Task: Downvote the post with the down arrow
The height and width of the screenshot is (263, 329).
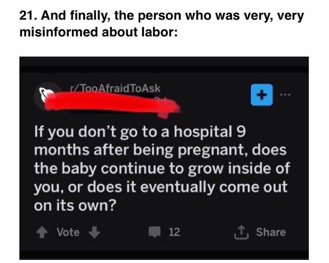Action: pyautogui.click(x=94, y=232)
